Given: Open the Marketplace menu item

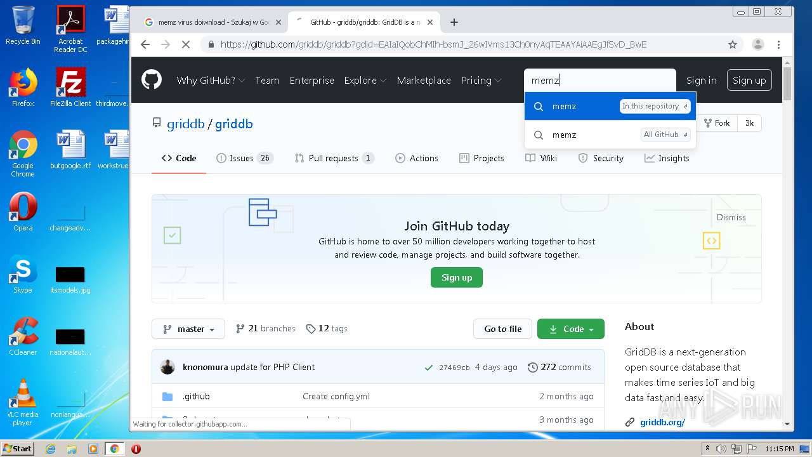Looking at the screenshot, I should (x=424, y=80).
